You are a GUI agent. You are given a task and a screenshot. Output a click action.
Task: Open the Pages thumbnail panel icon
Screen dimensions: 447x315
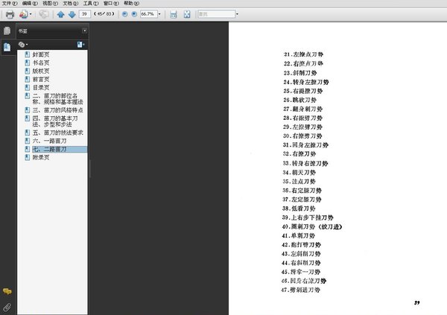coord(7,31)
